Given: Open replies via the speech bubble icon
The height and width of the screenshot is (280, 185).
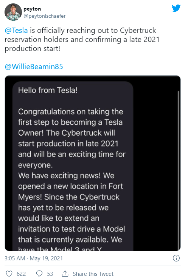Looking at the screenshot, I should 39,274.
